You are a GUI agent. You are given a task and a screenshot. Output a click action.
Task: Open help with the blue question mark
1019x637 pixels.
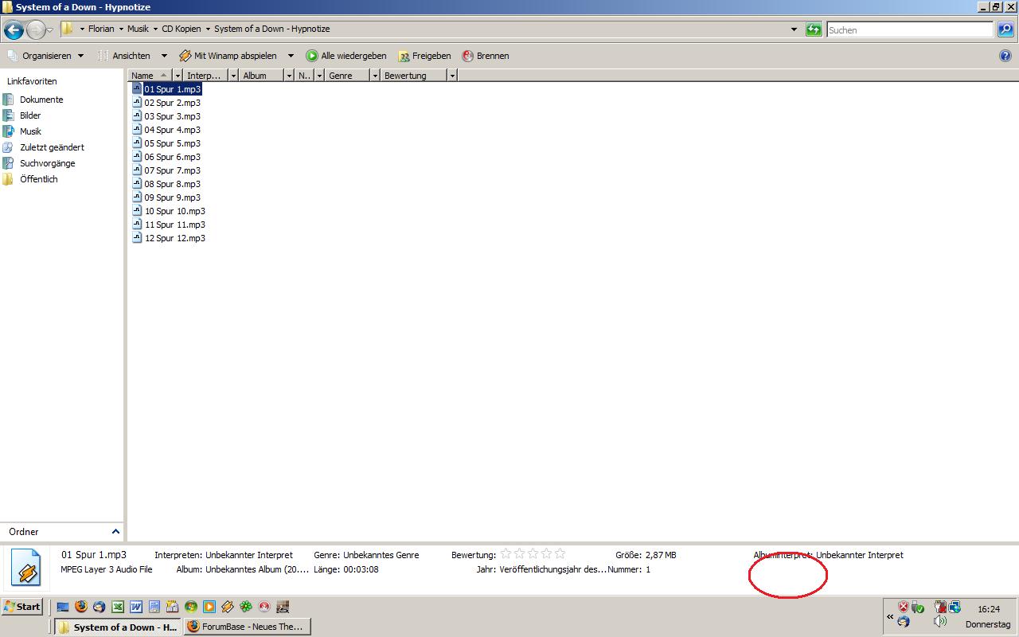pyautogui.click(x=1005, y=56)
